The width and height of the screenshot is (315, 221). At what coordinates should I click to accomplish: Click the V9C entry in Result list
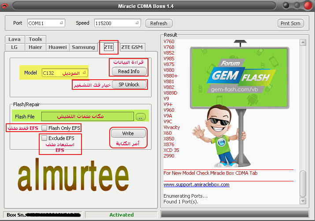(168, 122)
